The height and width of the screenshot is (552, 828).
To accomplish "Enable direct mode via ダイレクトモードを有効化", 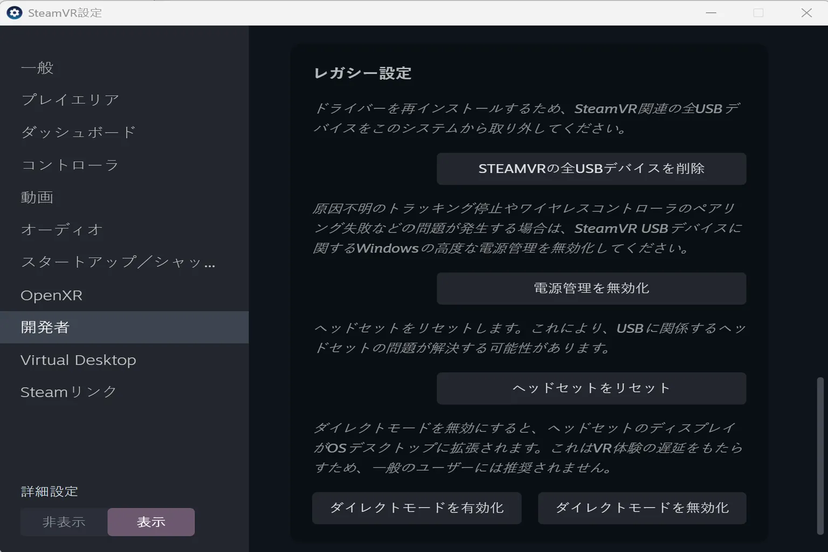I will 417,508.
